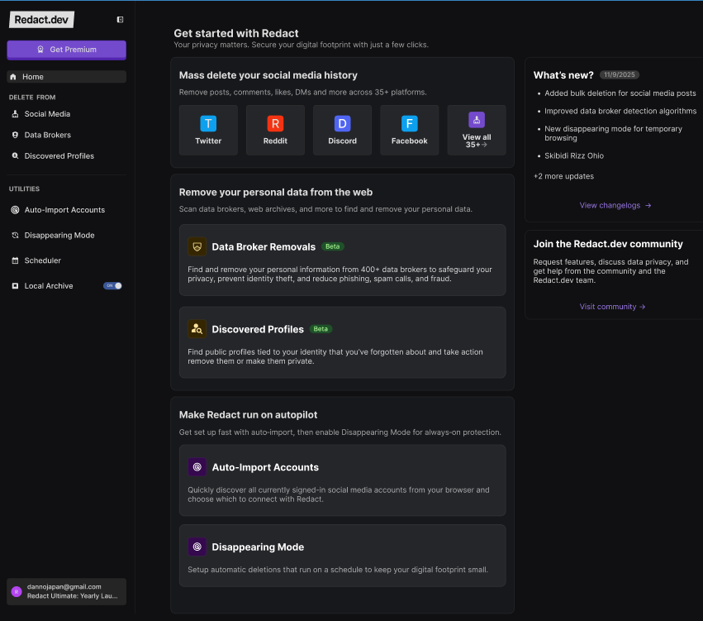Click the 'Remove your personal data from the web' heading
The width and height of the screenshot is (703, 621).
click(276, 192)
